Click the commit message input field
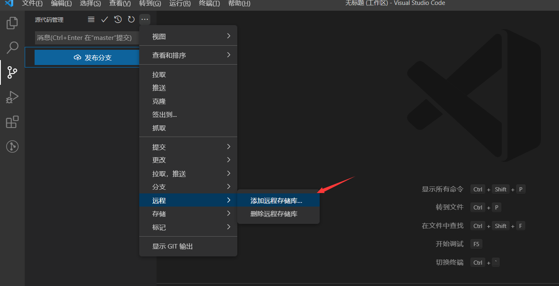Screen dimensions: 559x286 click(x=87, y=38)
